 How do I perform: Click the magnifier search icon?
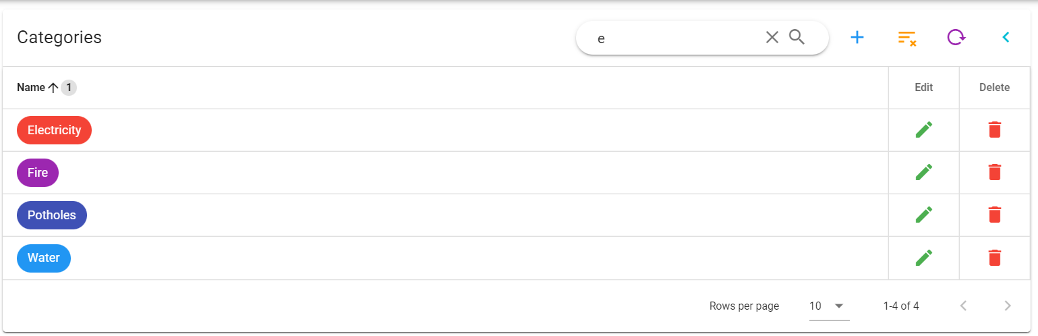click(x=797, y=38)
